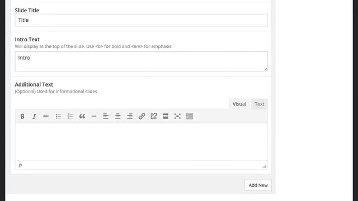Open distraction-free fullscreen mode
The height and width of the screenshot is (201, 358).
click(177, 116)
